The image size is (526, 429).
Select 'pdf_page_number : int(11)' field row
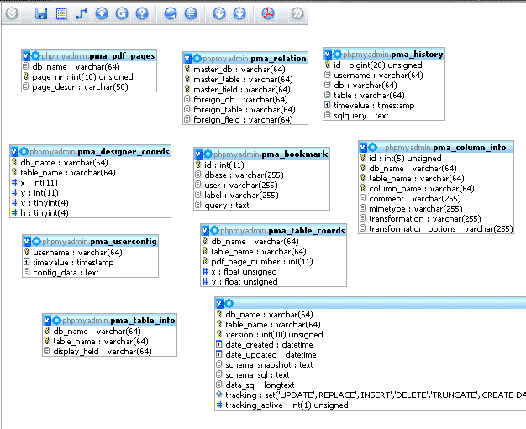coord(273,262)
